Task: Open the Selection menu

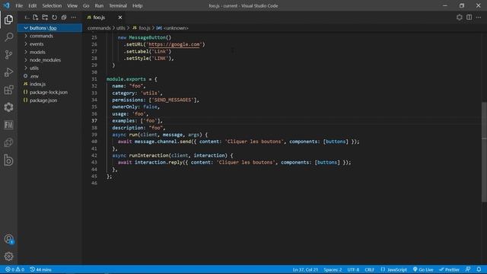Action: coord(52,5)
